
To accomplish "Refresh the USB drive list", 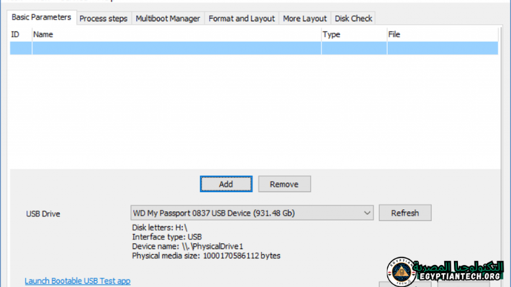I will (404, 213).
